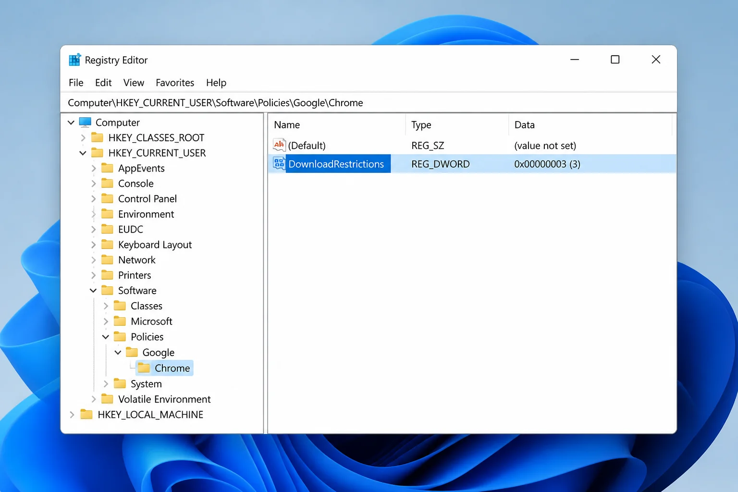
Task: Select the Chrome key label in tree
Action: (172, 368)
